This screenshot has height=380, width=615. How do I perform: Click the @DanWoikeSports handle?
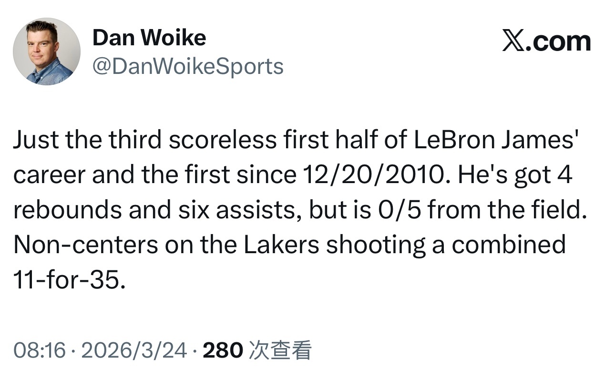coord(188,66)
